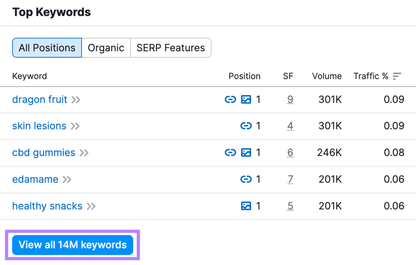Click link icon in edamame row
This screenshot has height=265, width=416.
click(x=246, y=179)
